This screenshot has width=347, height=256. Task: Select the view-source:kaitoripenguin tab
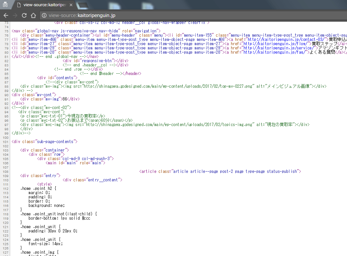[x=44, y=5]
